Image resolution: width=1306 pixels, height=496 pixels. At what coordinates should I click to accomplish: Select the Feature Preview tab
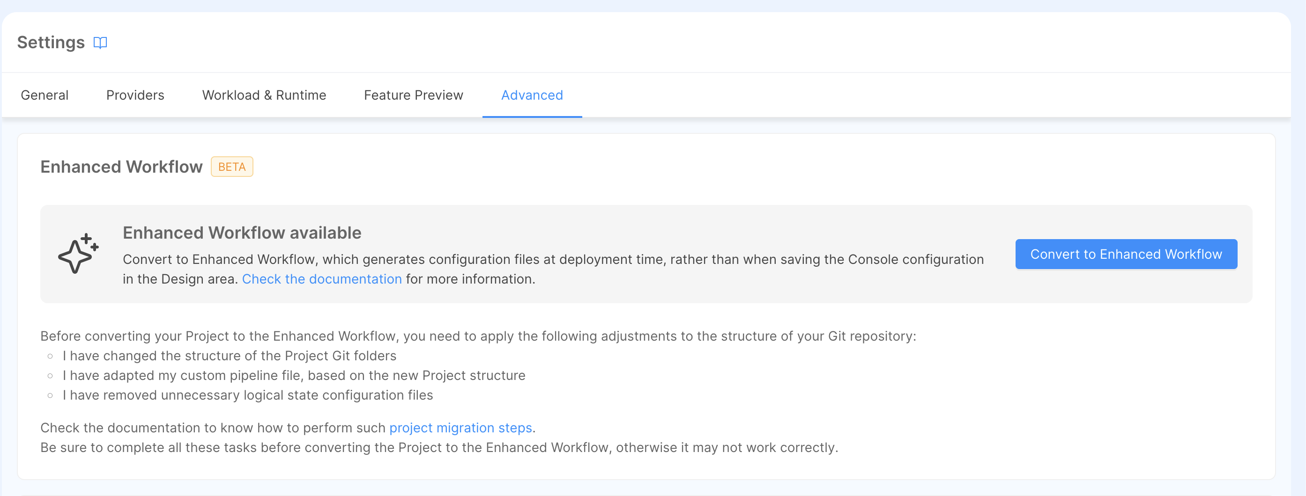[x=414, y=95]
